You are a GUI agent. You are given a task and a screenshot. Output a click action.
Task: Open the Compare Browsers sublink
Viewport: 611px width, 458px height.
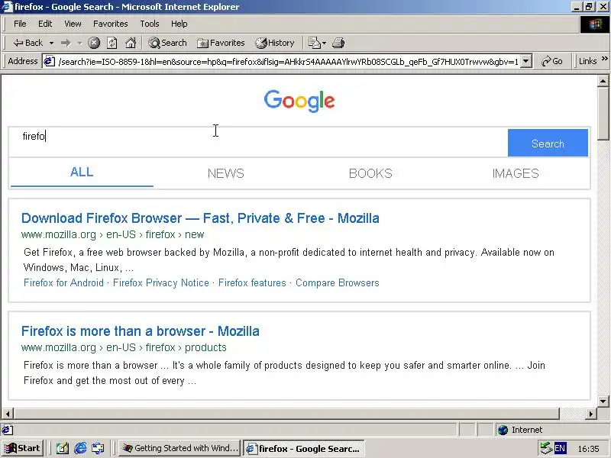click(338, 282)
